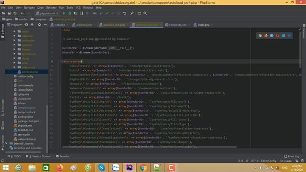Open Skype from the taskbar
The width and height of the screenshot is (306, 172).
(101, 168)
